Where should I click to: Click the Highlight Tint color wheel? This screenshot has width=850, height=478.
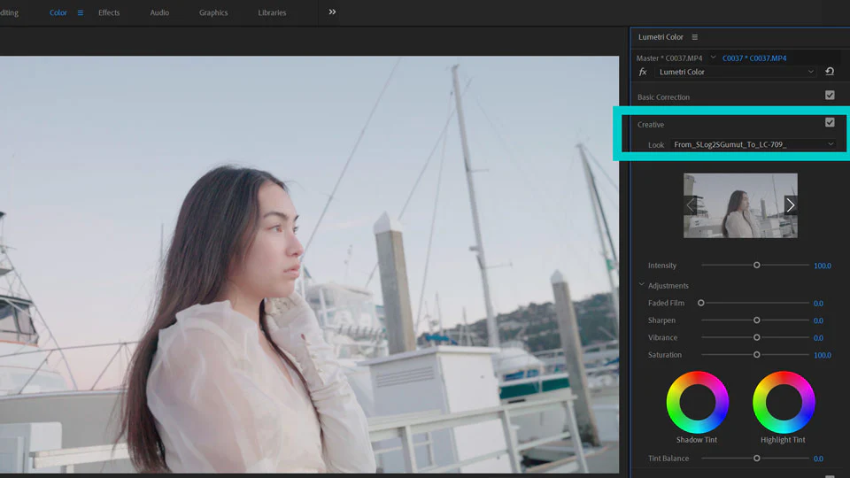pos(783,402)
